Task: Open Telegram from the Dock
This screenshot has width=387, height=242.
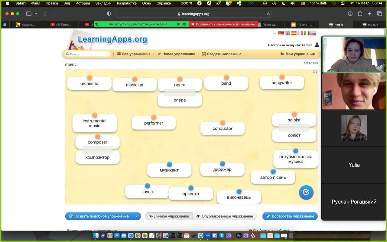Action: click(x=200, y=235)
